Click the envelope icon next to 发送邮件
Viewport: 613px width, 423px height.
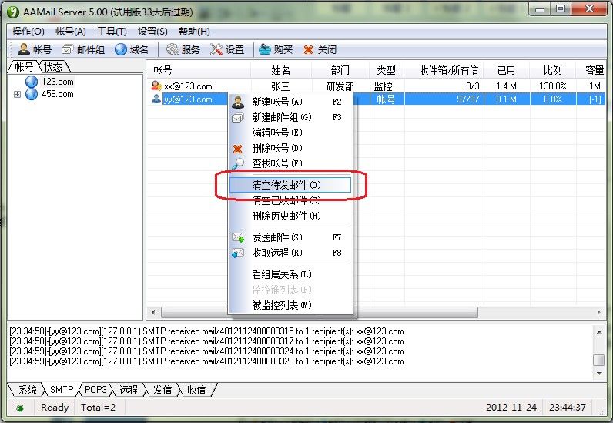pos(238,237)
